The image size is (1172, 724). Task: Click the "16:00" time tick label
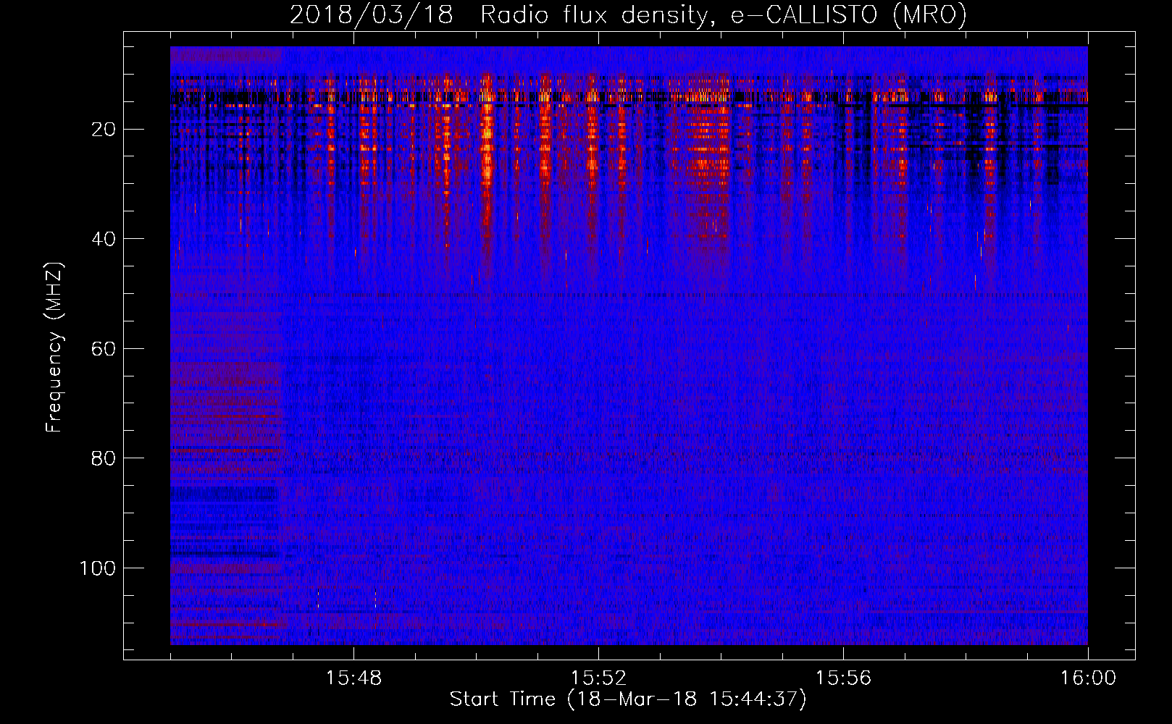[1088, 678]
